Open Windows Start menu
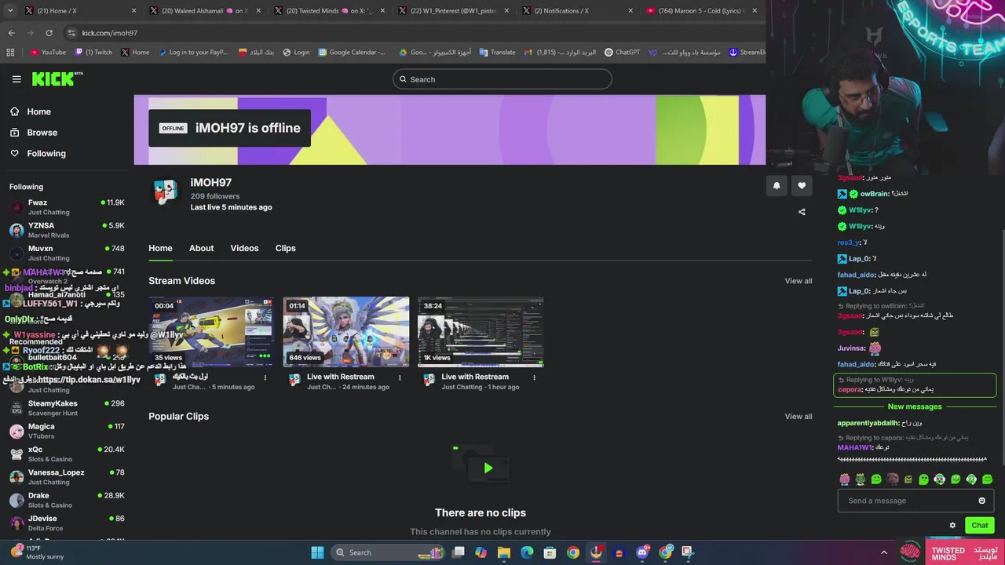The image size is (1005, 565). tap(317, 552)
